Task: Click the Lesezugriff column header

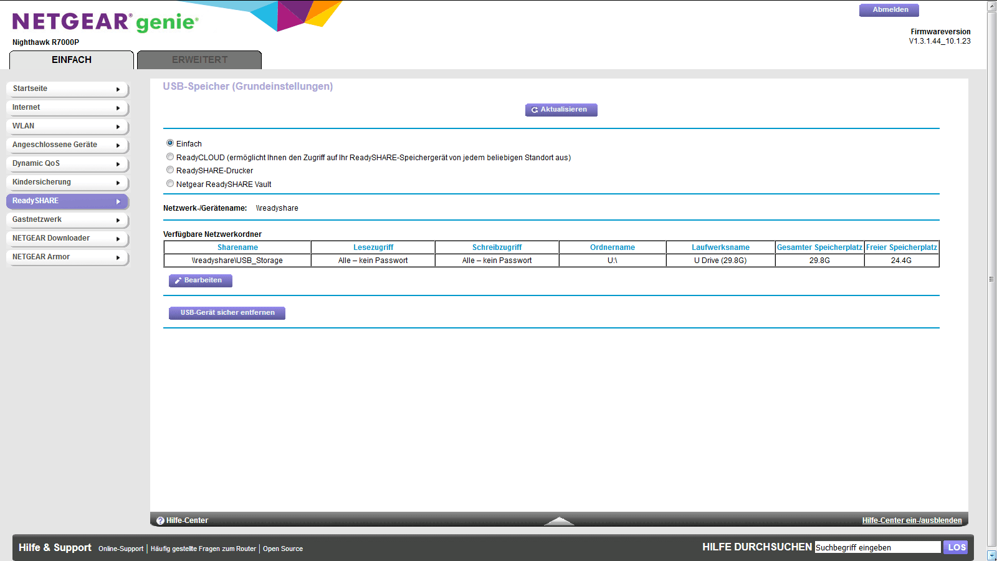Action: [x=373, y=247]
